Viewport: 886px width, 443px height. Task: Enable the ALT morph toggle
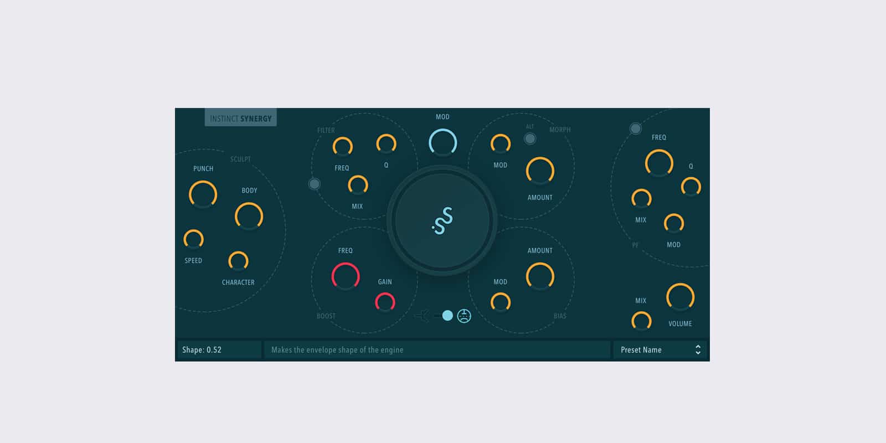[x=530, y=138]
